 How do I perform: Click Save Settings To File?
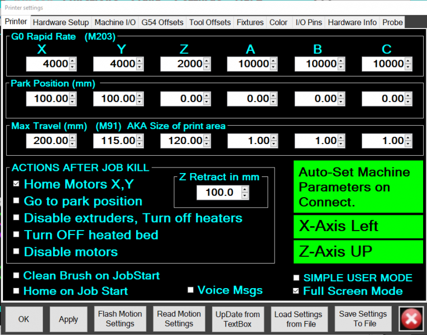(x=363, y=319)
